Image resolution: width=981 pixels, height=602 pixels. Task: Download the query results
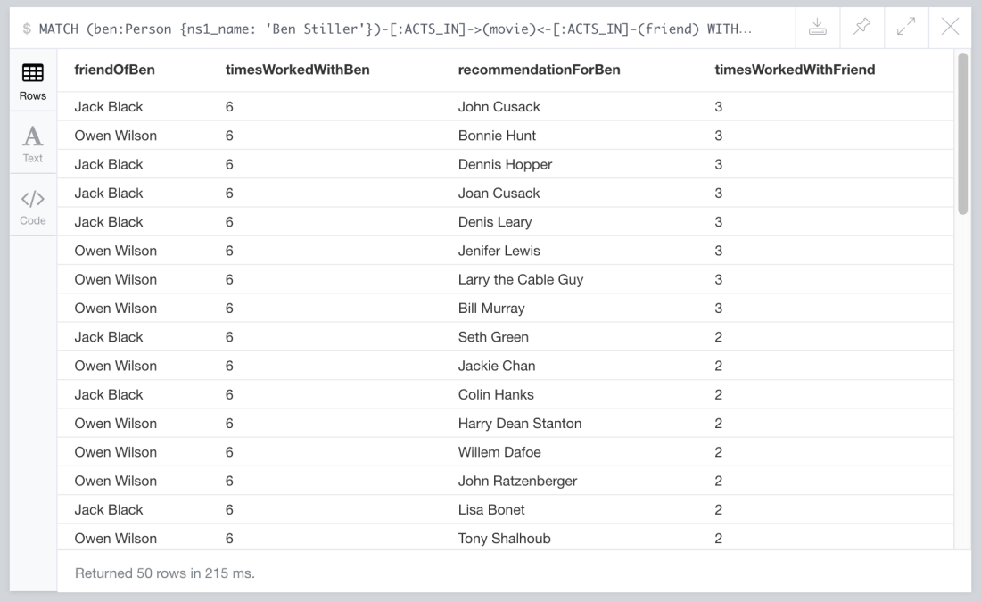(x=818, y=27)
